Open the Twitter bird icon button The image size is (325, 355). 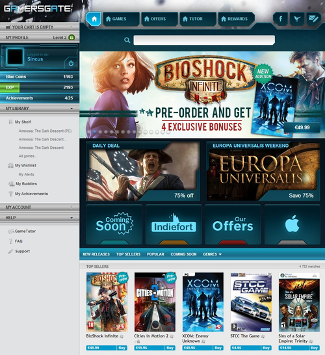[x=296, y=19]
